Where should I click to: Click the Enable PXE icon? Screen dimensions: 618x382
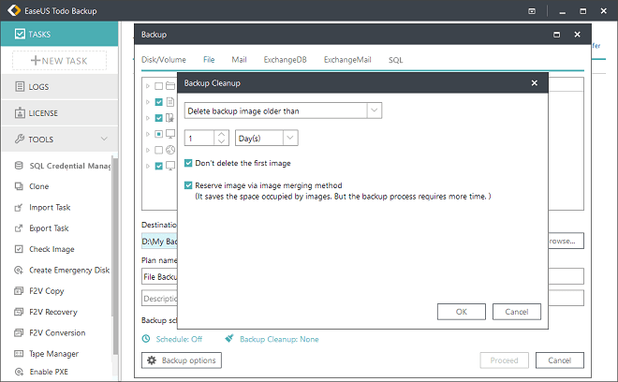(19, 372)
